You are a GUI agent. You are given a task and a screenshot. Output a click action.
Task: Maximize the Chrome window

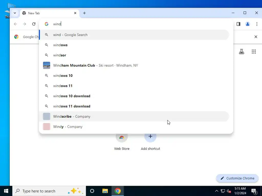(245, 13)
